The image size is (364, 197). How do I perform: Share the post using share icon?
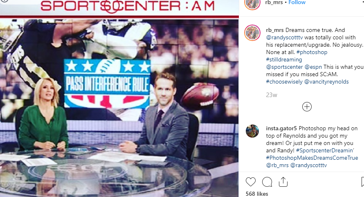[283, 182]
